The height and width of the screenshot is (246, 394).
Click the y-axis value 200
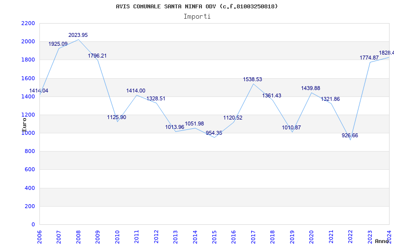click(30, 206)
